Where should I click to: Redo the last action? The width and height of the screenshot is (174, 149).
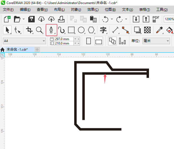click(x=119, y=19)
